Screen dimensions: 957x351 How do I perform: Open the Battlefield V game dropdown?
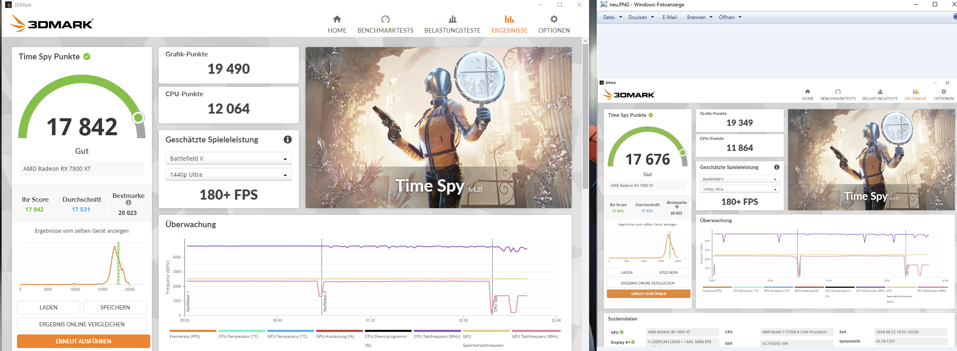click(228, 159)
